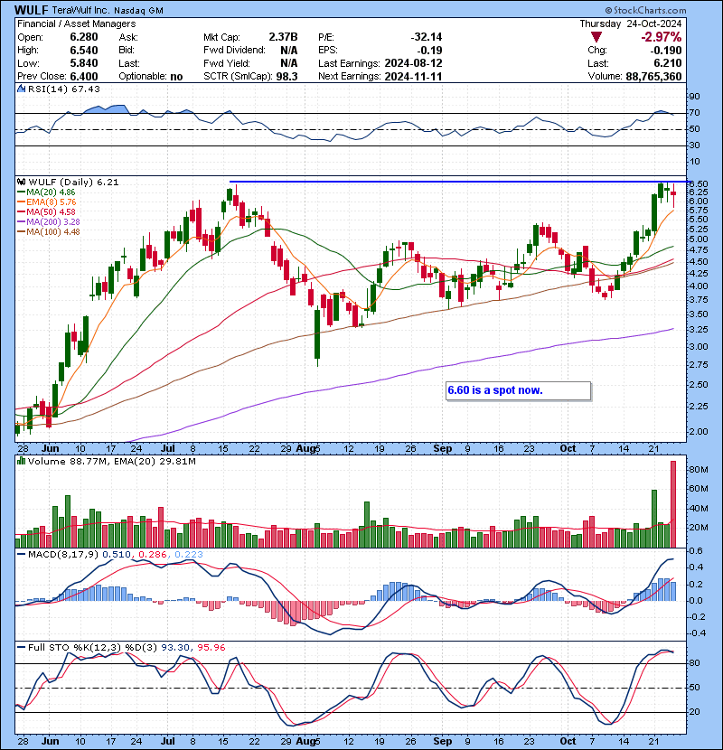Screen dimensions: 723x750
Task: Click the MACD histogram value 0.223
Action: [x=189, y=555]
